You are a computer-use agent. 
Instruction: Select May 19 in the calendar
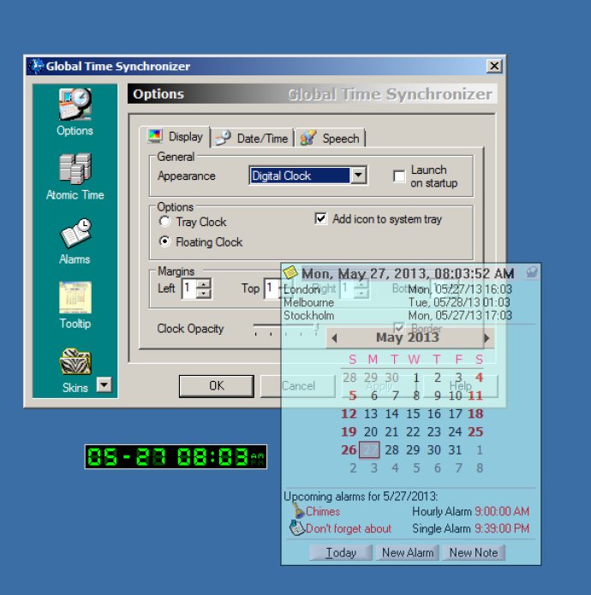pyautogui.click(x=349, y=431)
